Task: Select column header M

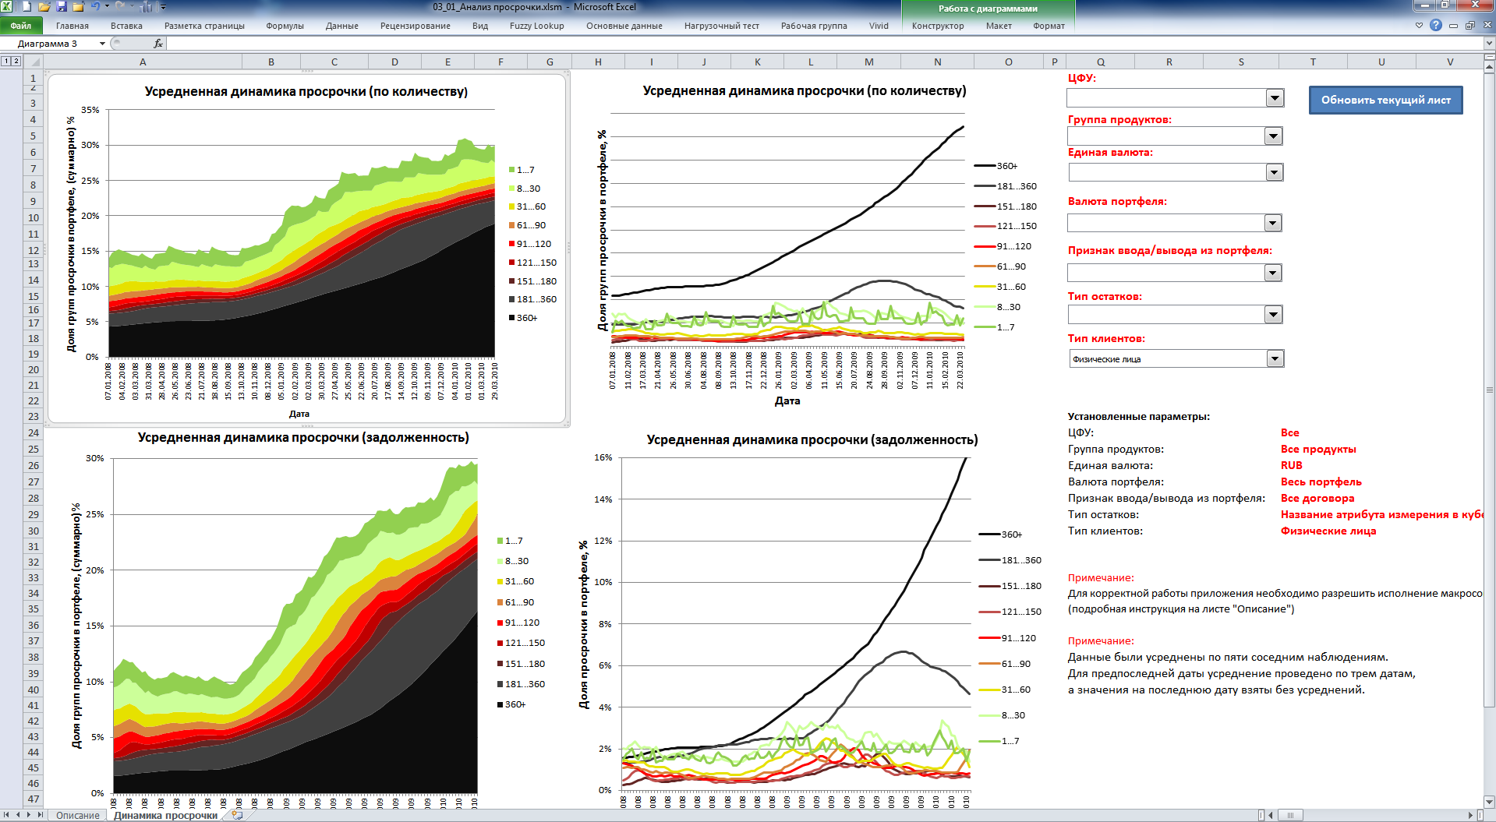Action: coord(868,62)
